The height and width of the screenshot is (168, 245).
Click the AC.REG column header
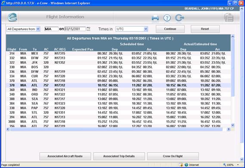tap(60, 49)
